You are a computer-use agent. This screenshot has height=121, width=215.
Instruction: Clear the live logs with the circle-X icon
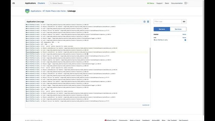(144, 22)
